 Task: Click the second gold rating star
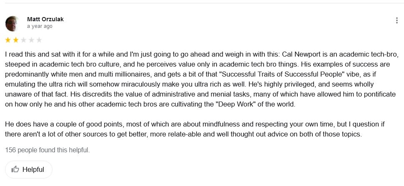(x=15, y=40)
